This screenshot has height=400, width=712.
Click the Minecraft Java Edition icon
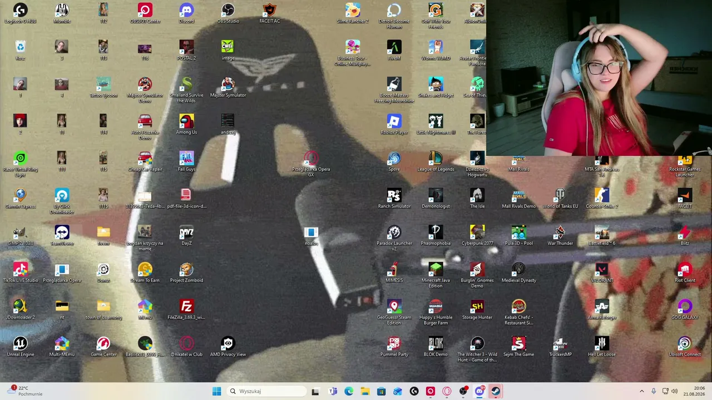(436, 276)
